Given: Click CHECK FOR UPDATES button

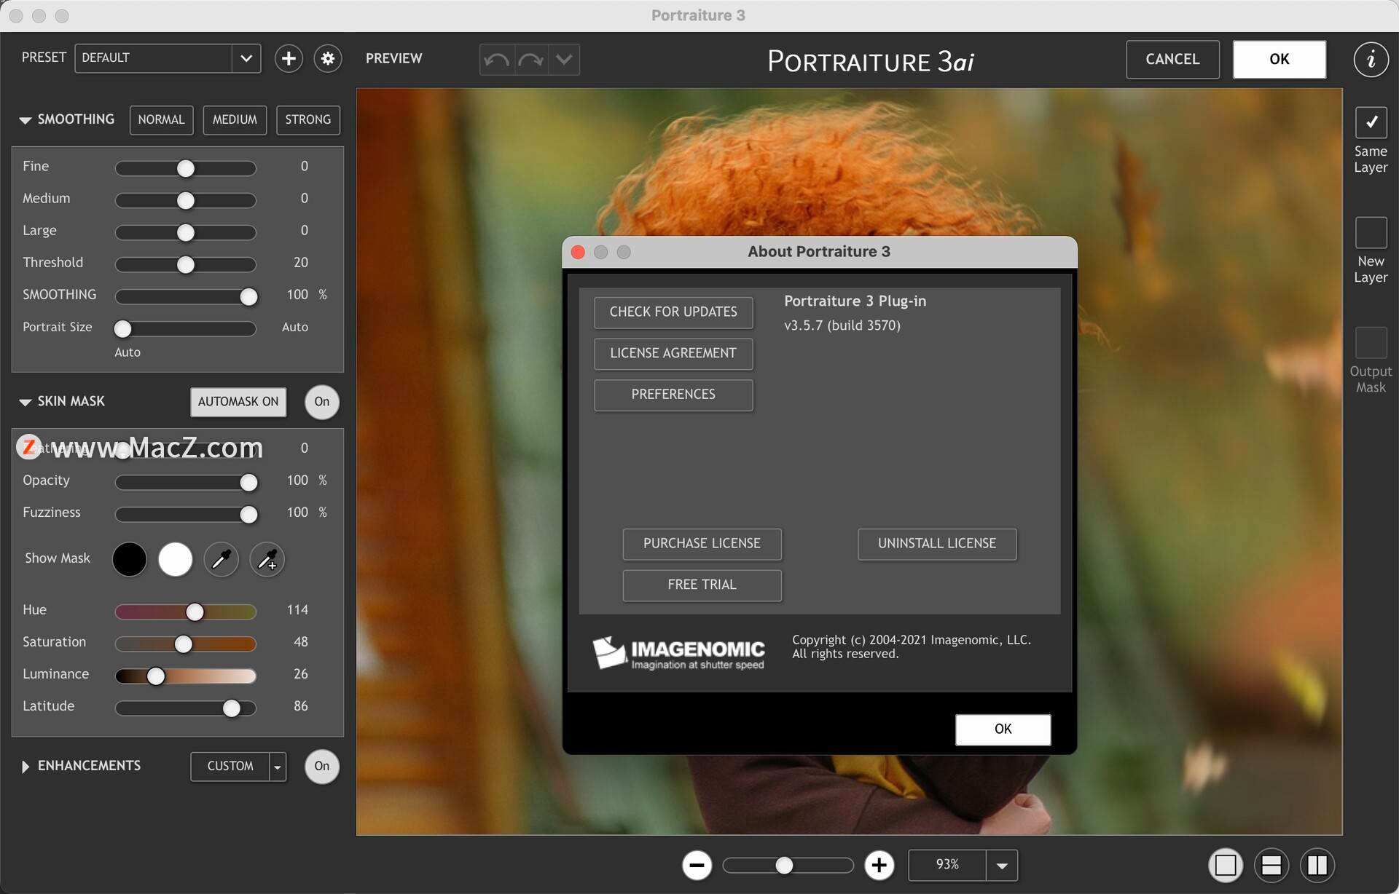Looking at the screenshot, I should pos(673,312).
